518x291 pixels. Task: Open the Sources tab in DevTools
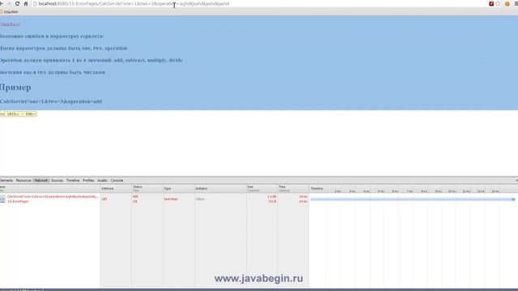[x=57, y=180]
